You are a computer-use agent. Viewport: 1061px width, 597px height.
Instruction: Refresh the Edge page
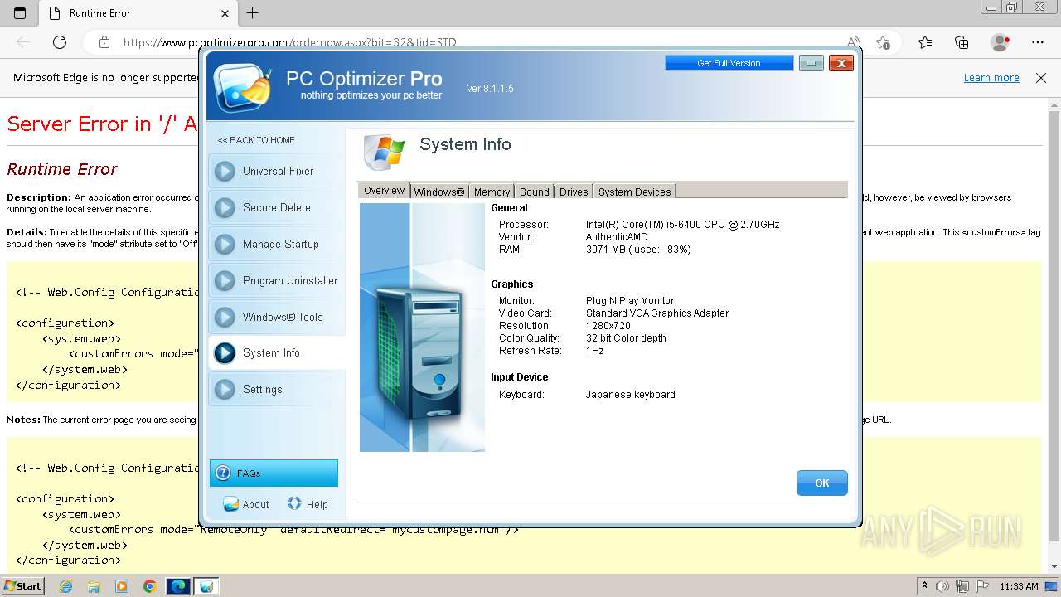60,42
